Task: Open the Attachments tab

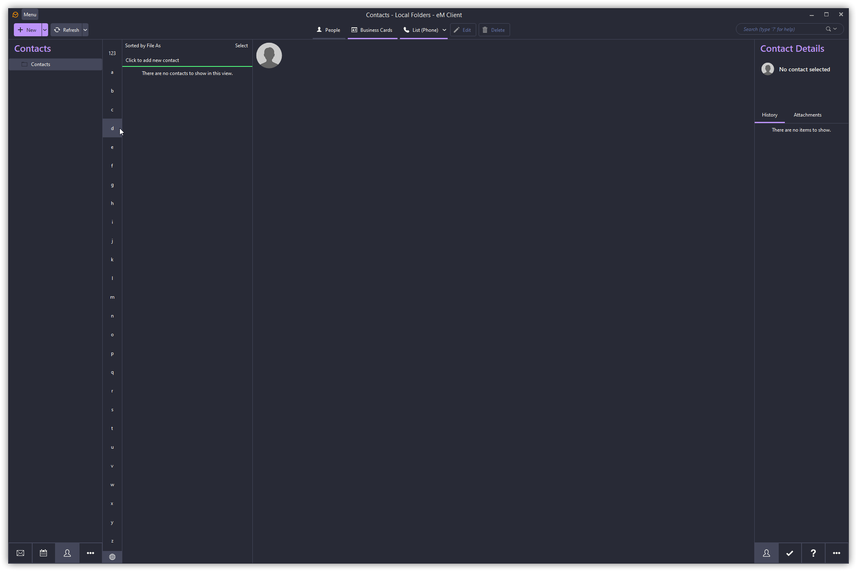Action: (x=807, y=115)
